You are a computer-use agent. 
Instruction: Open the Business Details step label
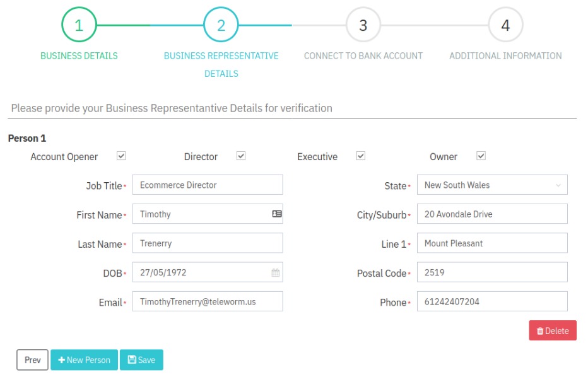point(79,56)
